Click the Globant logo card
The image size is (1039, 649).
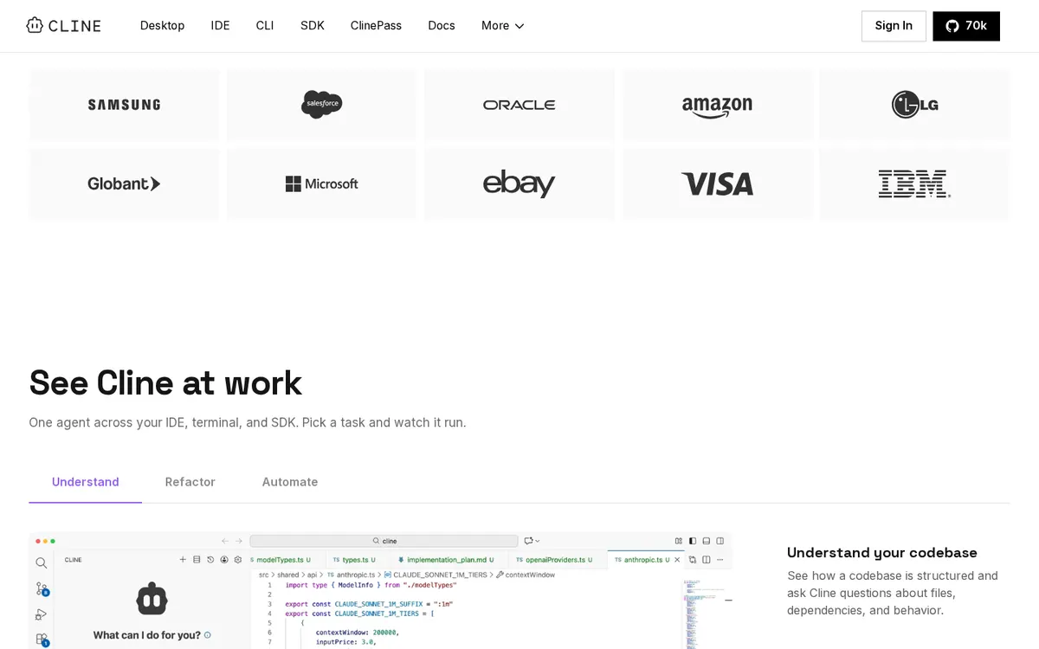pos(124,183)
